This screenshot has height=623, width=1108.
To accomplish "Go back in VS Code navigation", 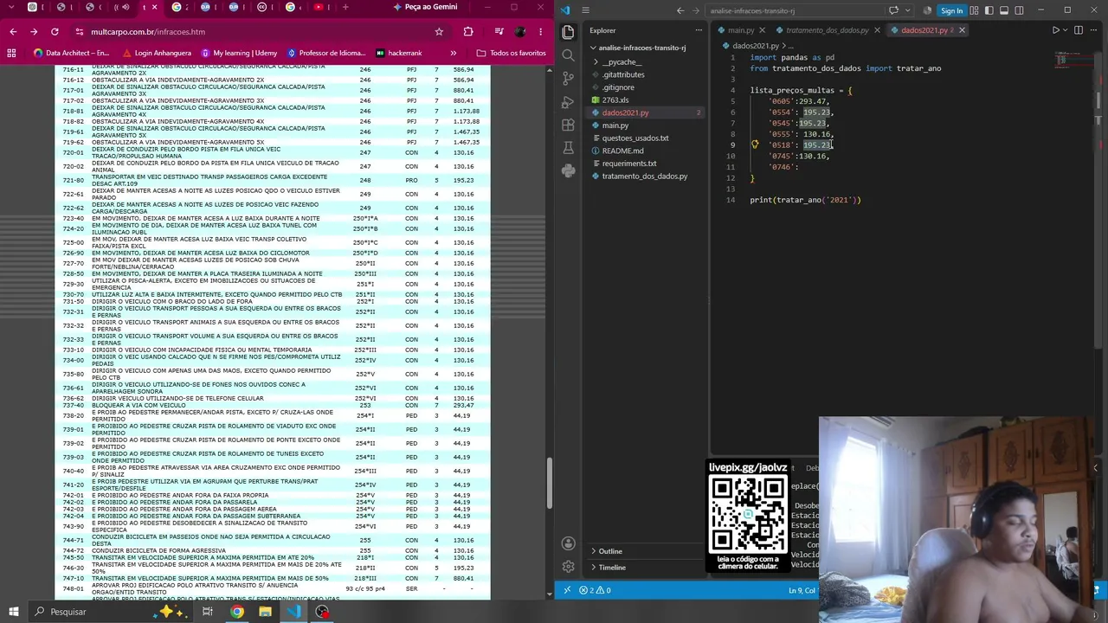I will coord(680,10).
